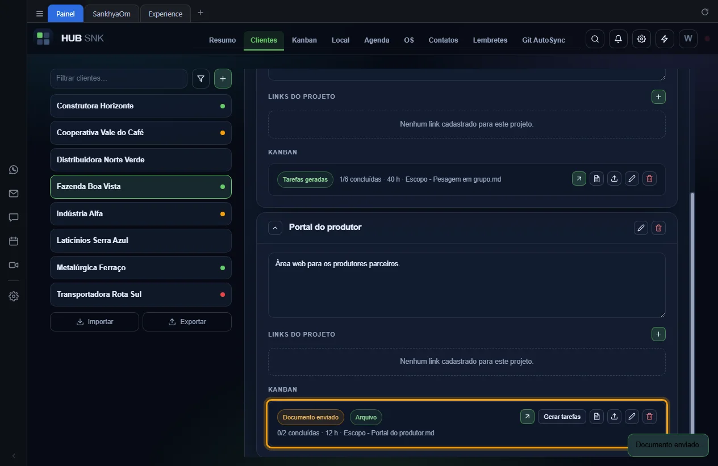Switch to the Resumo tab
Image resolution: width=718 pixels, height=466 pixels.
pyautogui.click(x=222, y=40)
